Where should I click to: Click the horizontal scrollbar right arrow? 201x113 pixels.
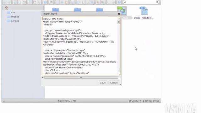tap(120, 78)
